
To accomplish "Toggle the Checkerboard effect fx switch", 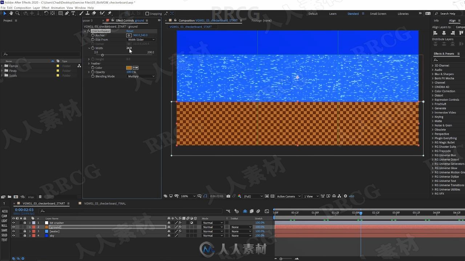I will tap(89, 31).
